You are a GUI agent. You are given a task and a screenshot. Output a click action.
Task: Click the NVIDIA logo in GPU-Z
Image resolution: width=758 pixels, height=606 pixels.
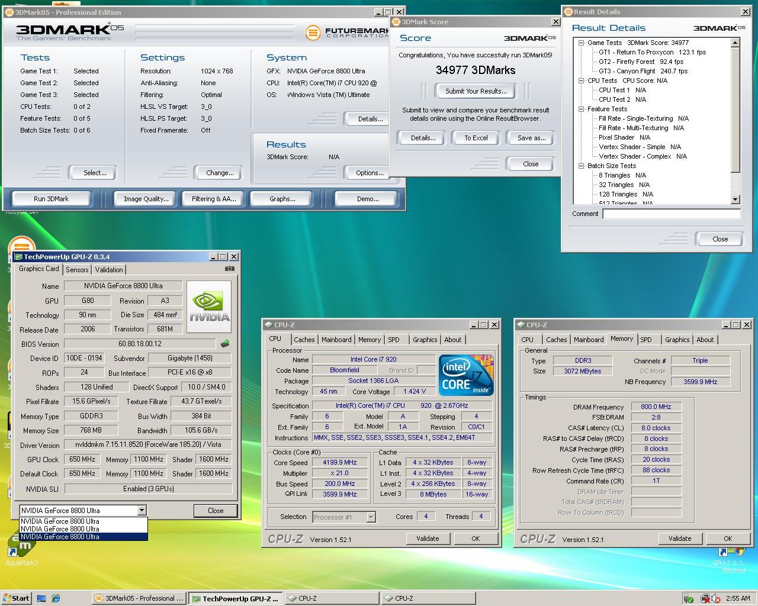209,307
